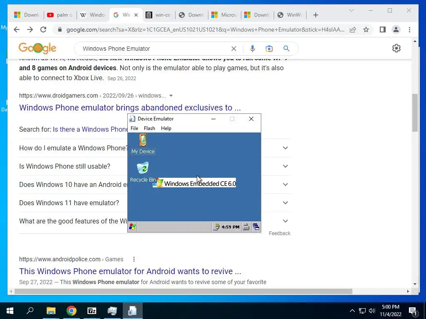Image resolution: width=426 pixels, height=319 pixels.
Task: Click the 4:59 PM clock in CE taskbar
Action: 230,227
